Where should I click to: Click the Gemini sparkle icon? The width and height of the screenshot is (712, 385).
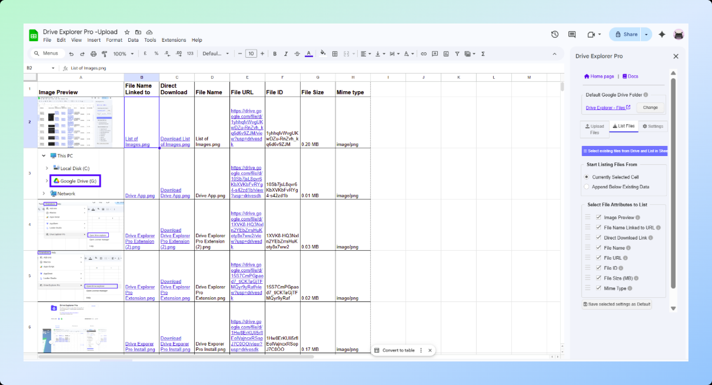[662, 35]
